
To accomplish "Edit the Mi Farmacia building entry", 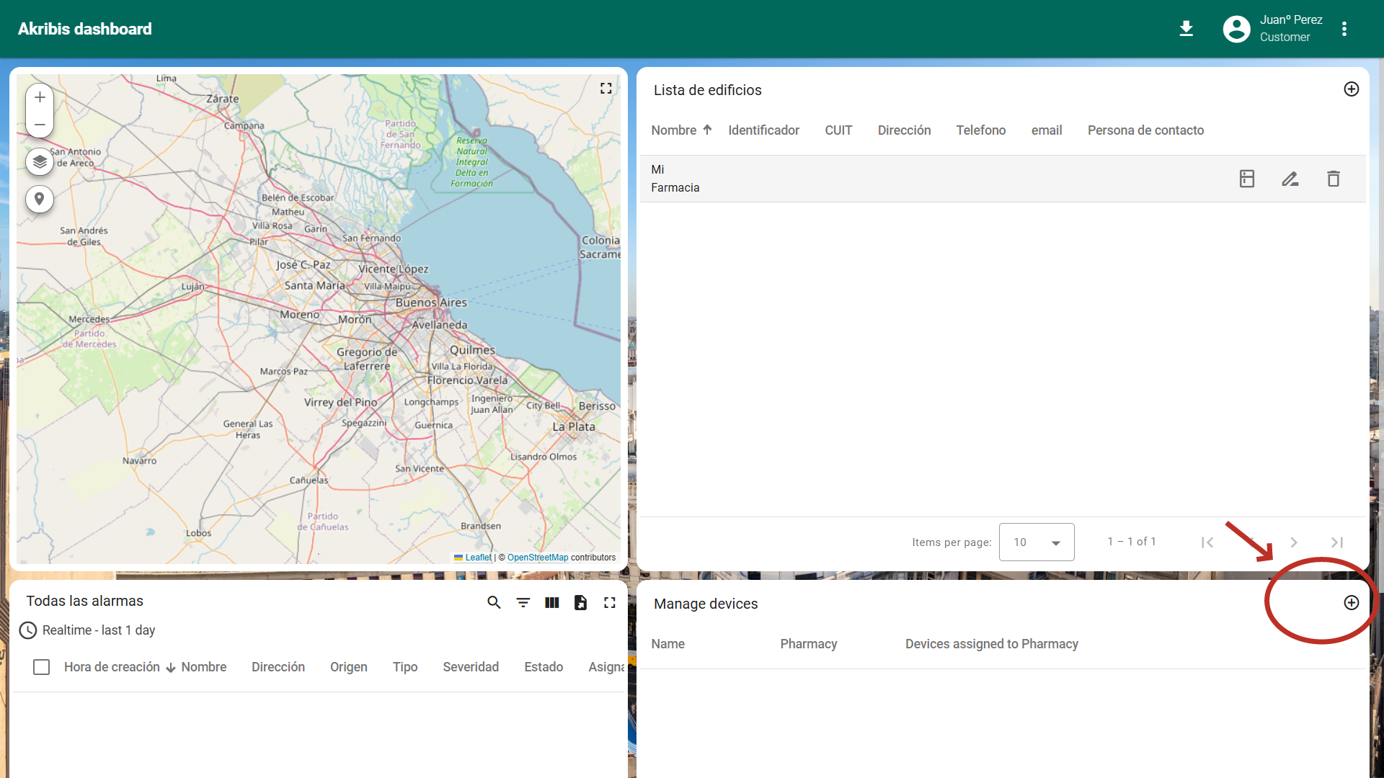I will point(1290,179).
